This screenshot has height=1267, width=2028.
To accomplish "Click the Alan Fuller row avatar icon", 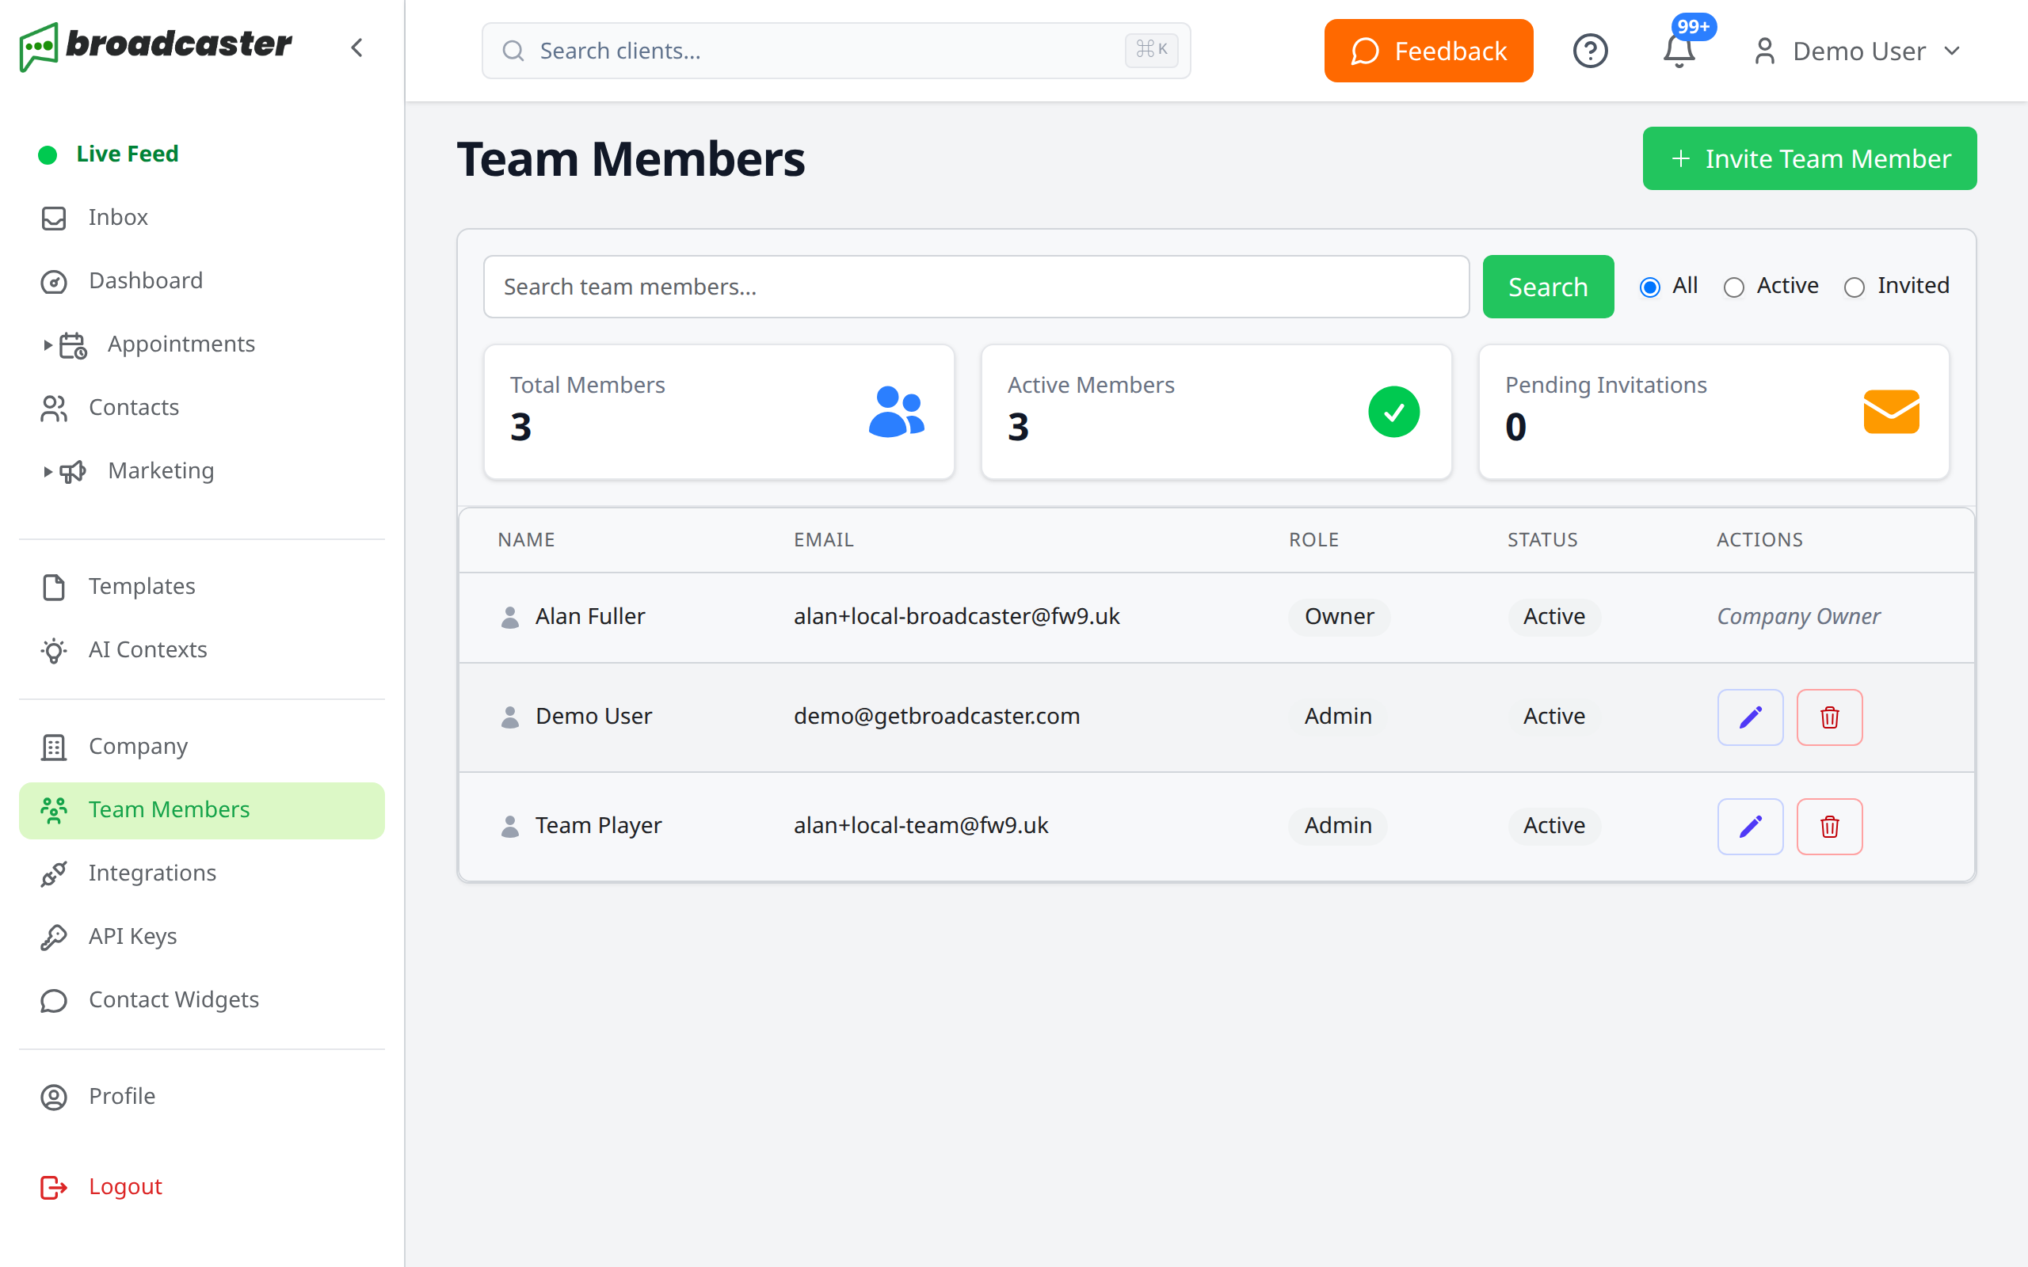I will (x=509, y=617).
